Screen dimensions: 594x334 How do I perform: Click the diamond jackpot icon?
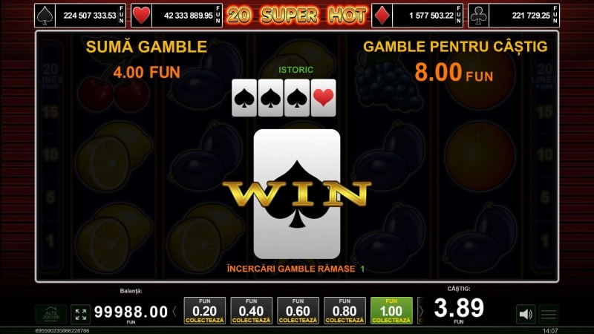[382, 16]
